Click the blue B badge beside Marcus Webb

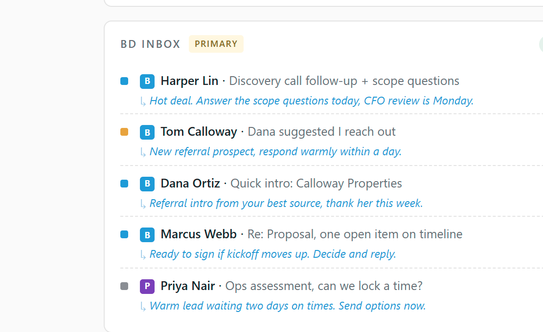click(x=147, y=235)
